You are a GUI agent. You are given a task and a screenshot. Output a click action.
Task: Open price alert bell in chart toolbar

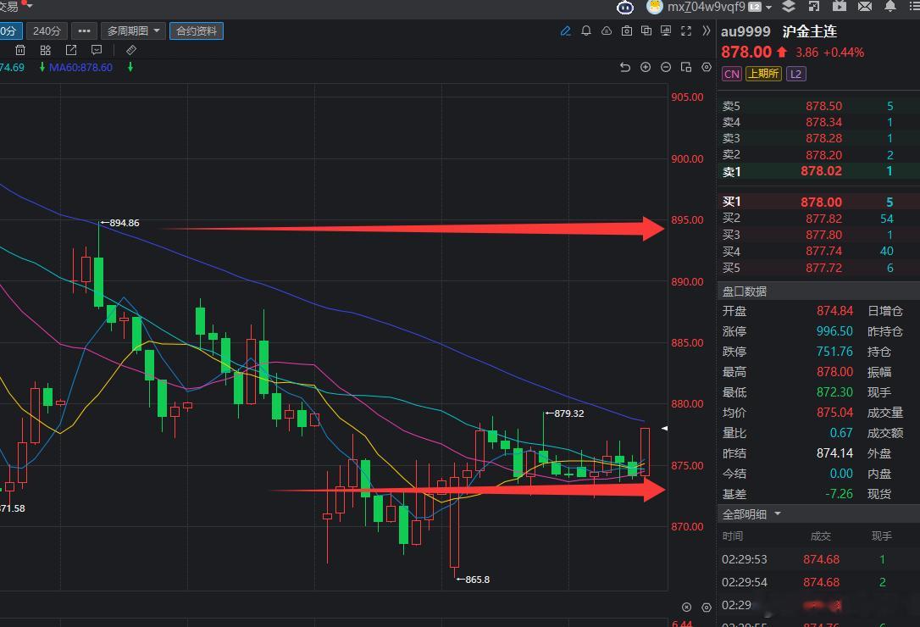[x=586, y=31]
